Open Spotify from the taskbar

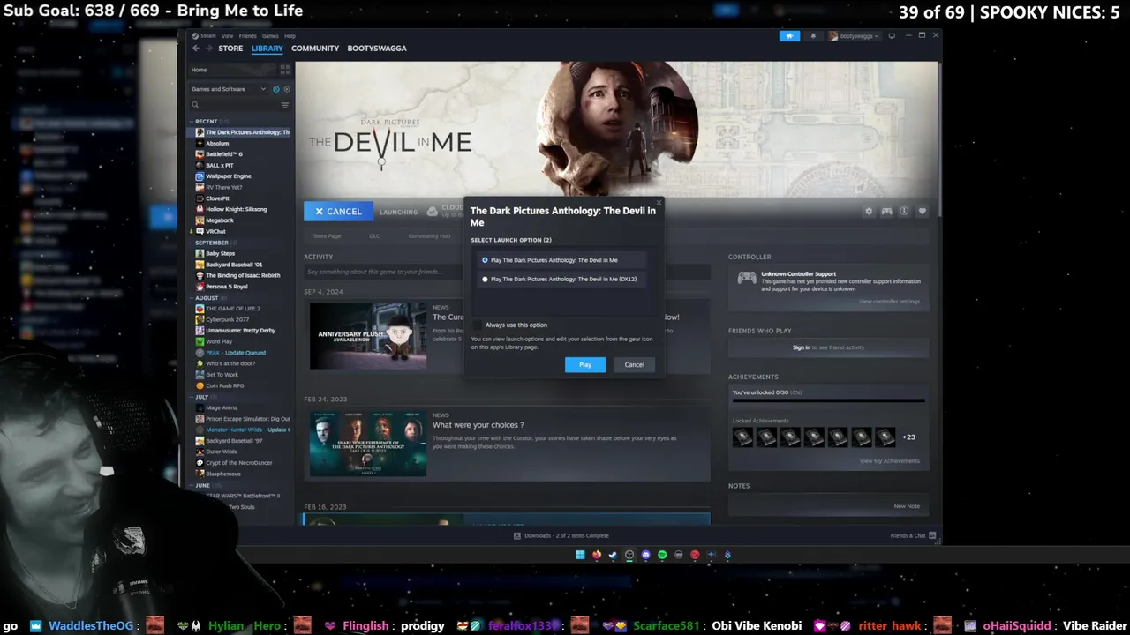tap(662, 555)
